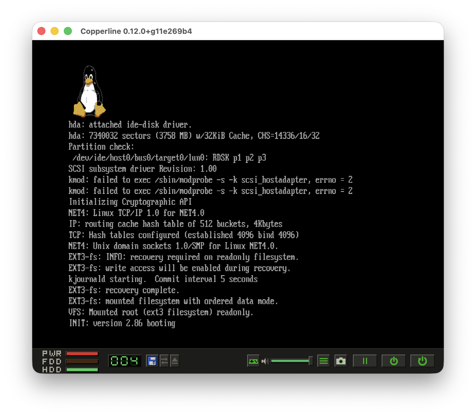The image size is (476, 416).
Task: Pause the emulation
Action: (365, 361)
